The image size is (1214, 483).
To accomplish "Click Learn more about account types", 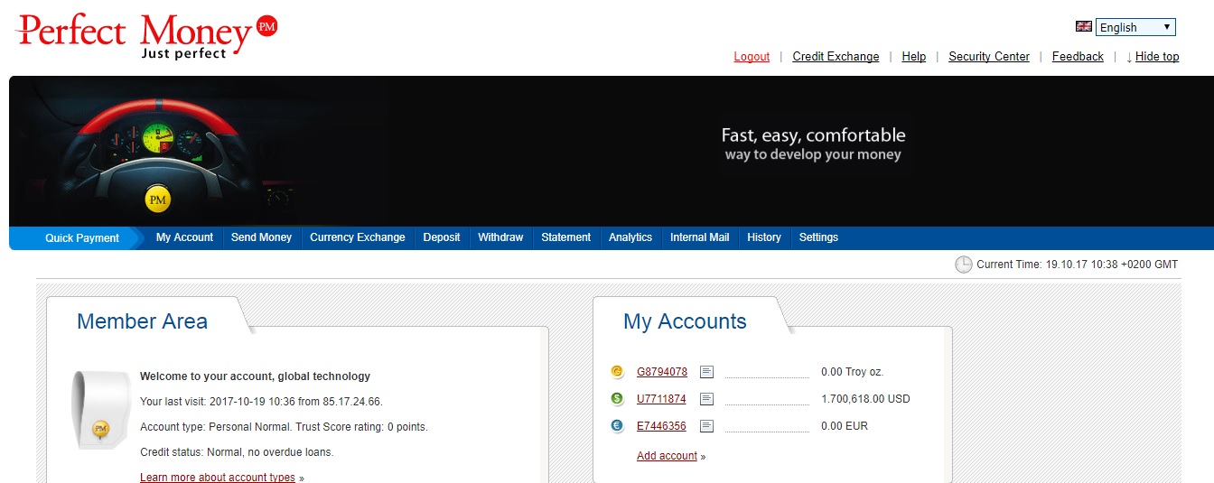I will [x=218, y=478].
